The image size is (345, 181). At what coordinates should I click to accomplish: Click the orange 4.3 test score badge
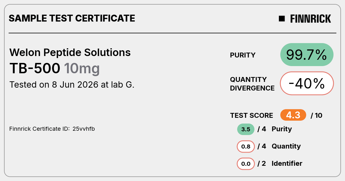(293, 115)
